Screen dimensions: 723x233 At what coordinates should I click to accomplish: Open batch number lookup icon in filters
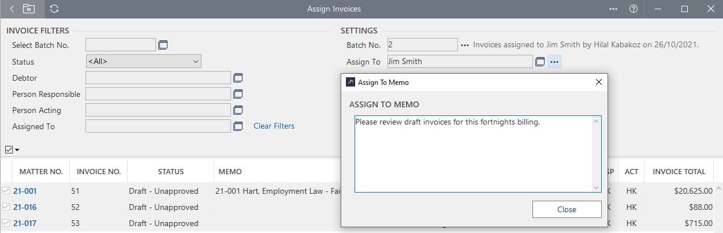163,45
